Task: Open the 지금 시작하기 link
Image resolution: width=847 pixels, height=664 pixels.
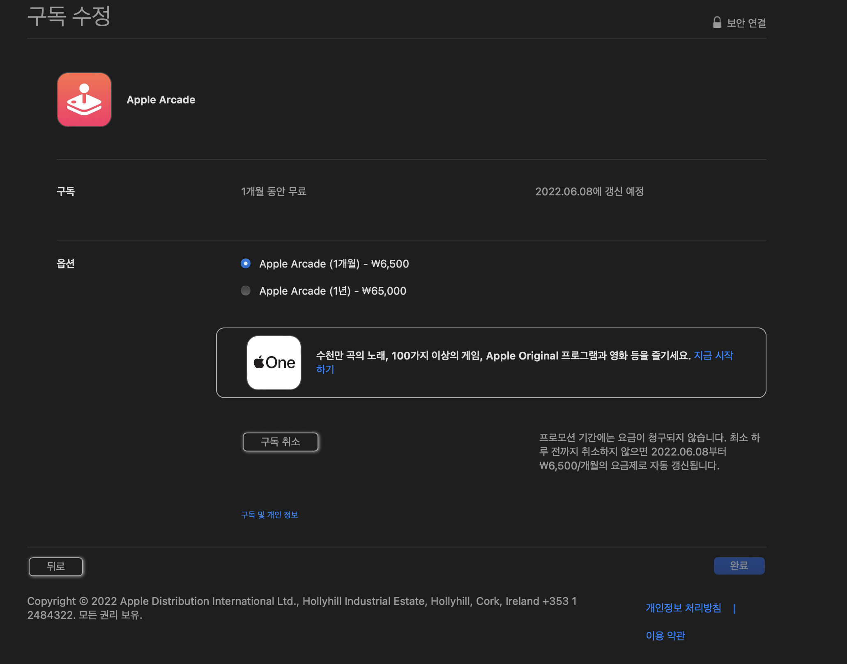Action: pyautogui.click(x=713, y=355)
